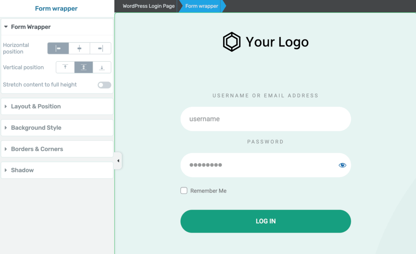Click the LOG IN button
416x254 pixels.
pyautogui.click(x=266, y=221)
